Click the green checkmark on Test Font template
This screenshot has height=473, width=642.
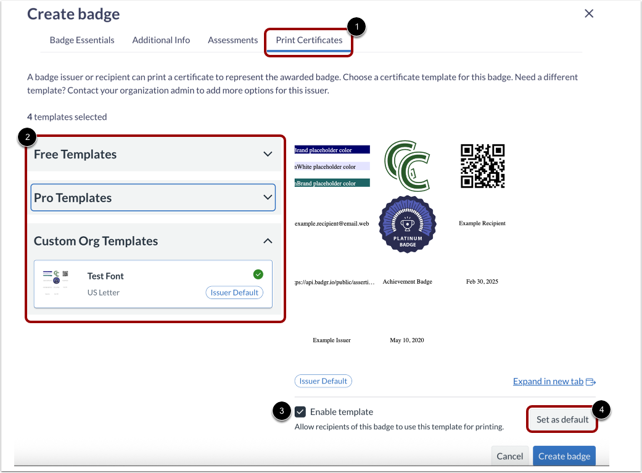(x=258, y=274)
